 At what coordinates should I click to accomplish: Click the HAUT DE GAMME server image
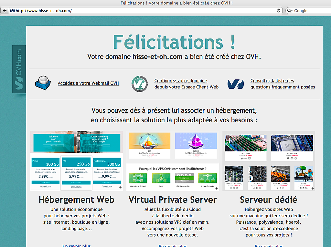point(280,174)
